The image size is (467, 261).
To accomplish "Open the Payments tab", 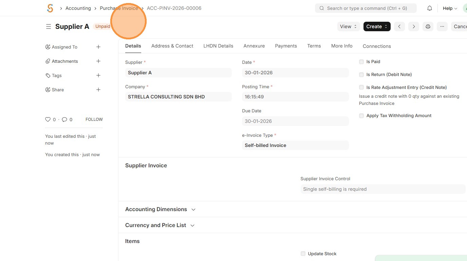I will [286, 46].
